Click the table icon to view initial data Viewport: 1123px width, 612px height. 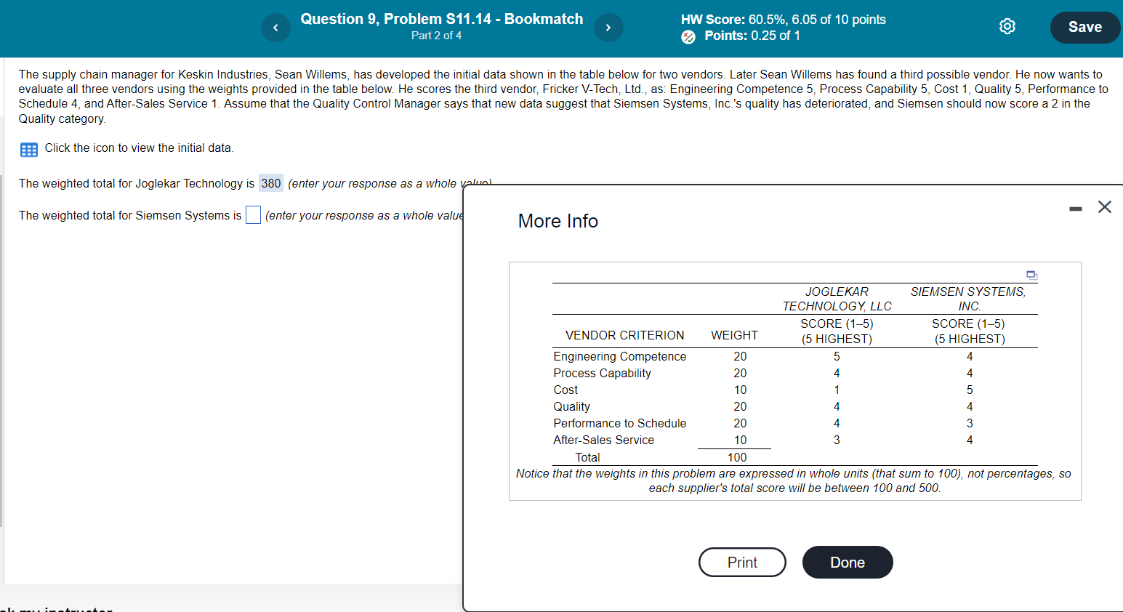[x=28, y=149]
